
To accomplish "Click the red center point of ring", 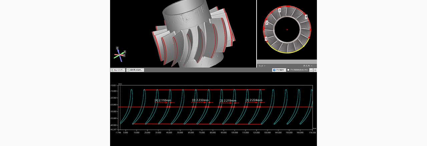I will point(287,30).
